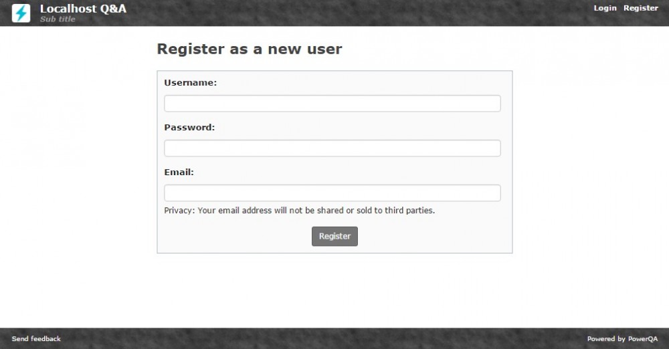669x349 pixels.
Task: Click empty form area left of Register button
Action: (234, 237)
